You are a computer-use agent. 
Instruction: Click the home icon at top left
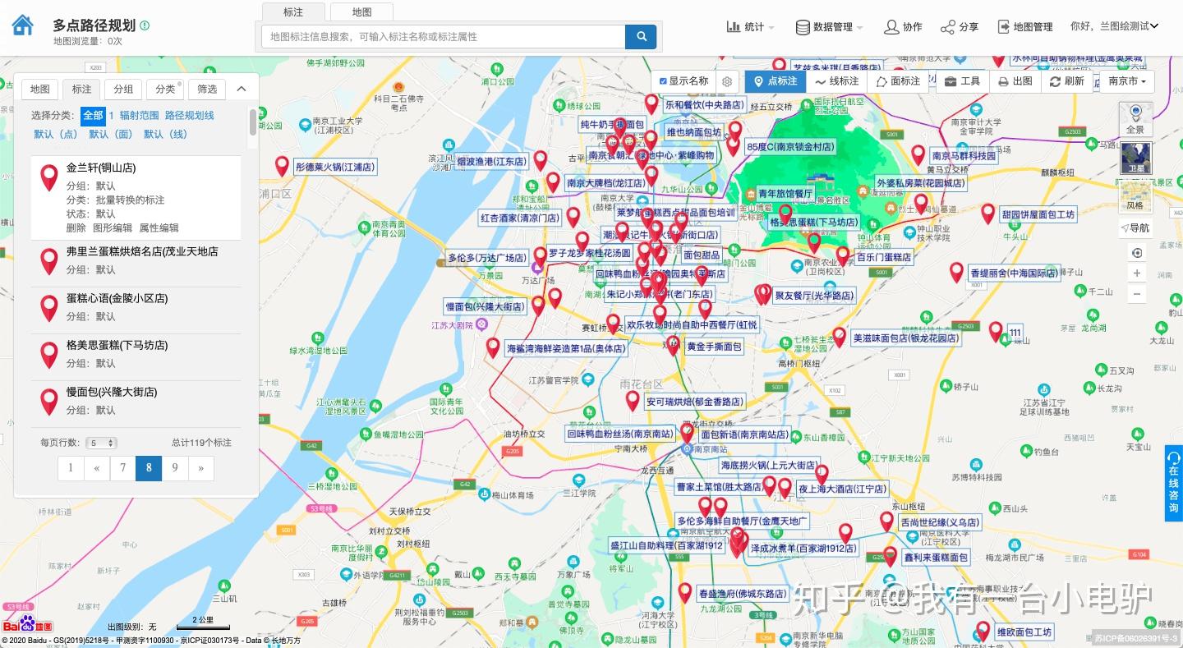click(x=23, y=25)
